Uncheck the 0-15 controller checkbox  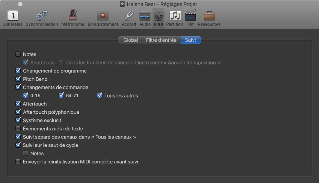click(26, 95)
